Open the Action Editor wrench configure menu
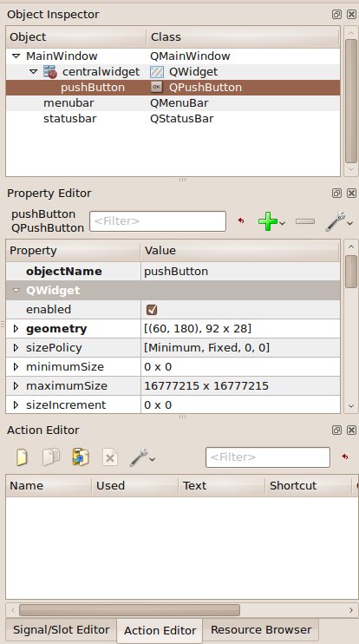This screenshot has width=359, height=644. (142, 457)
